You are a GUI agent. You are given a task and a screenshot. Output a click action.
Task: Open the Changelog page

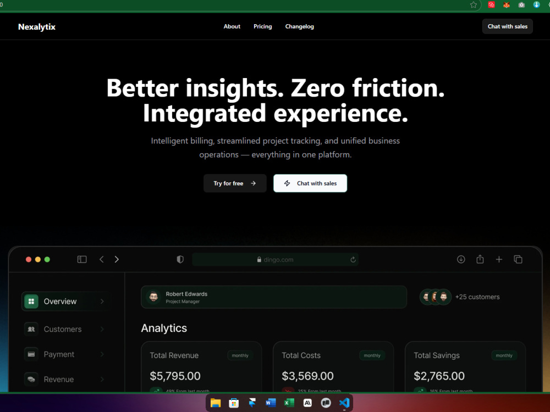(300, 26)
